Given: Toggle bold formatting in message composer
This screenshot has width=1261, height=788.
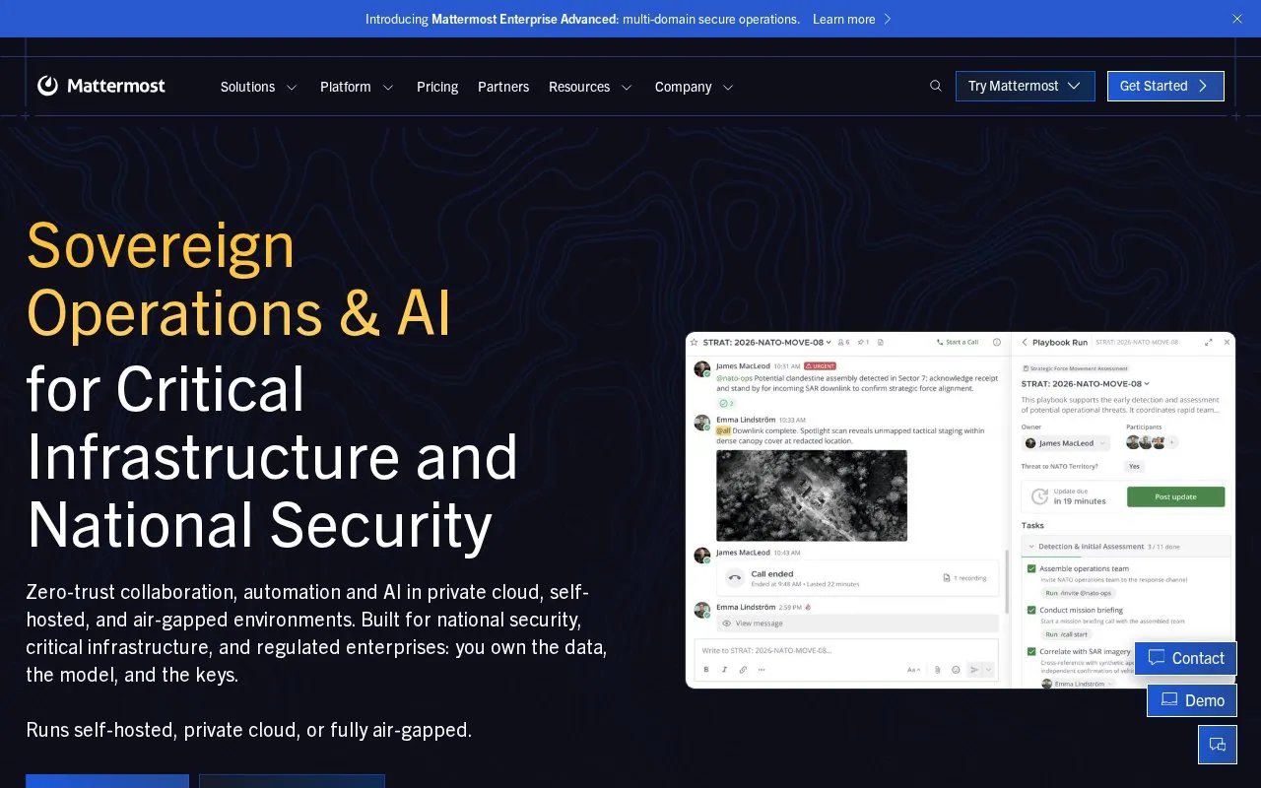Looking at the screenshot, I should click(x=706, y=670).
